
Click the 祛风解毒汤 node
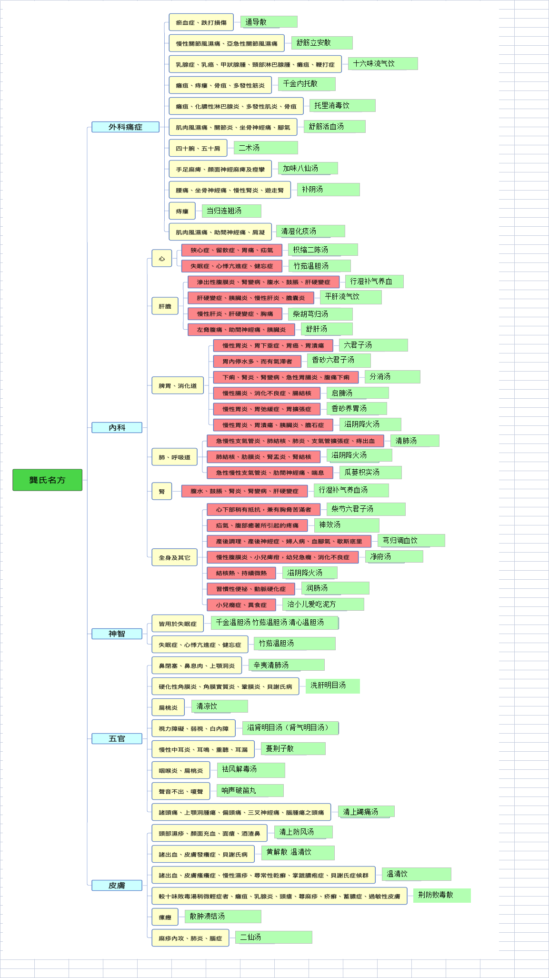[251, 770]
